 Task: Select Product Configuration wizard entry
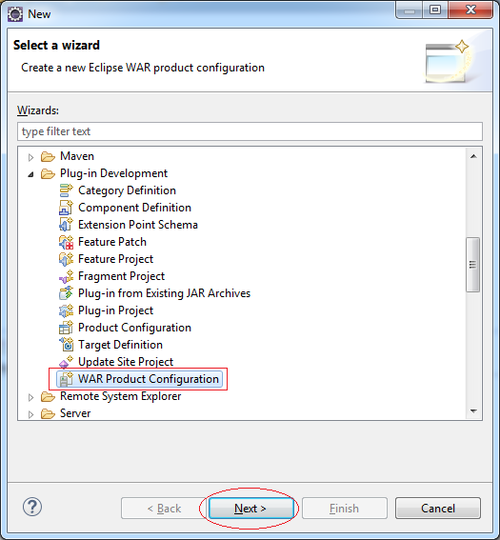[x=134, y=328]
